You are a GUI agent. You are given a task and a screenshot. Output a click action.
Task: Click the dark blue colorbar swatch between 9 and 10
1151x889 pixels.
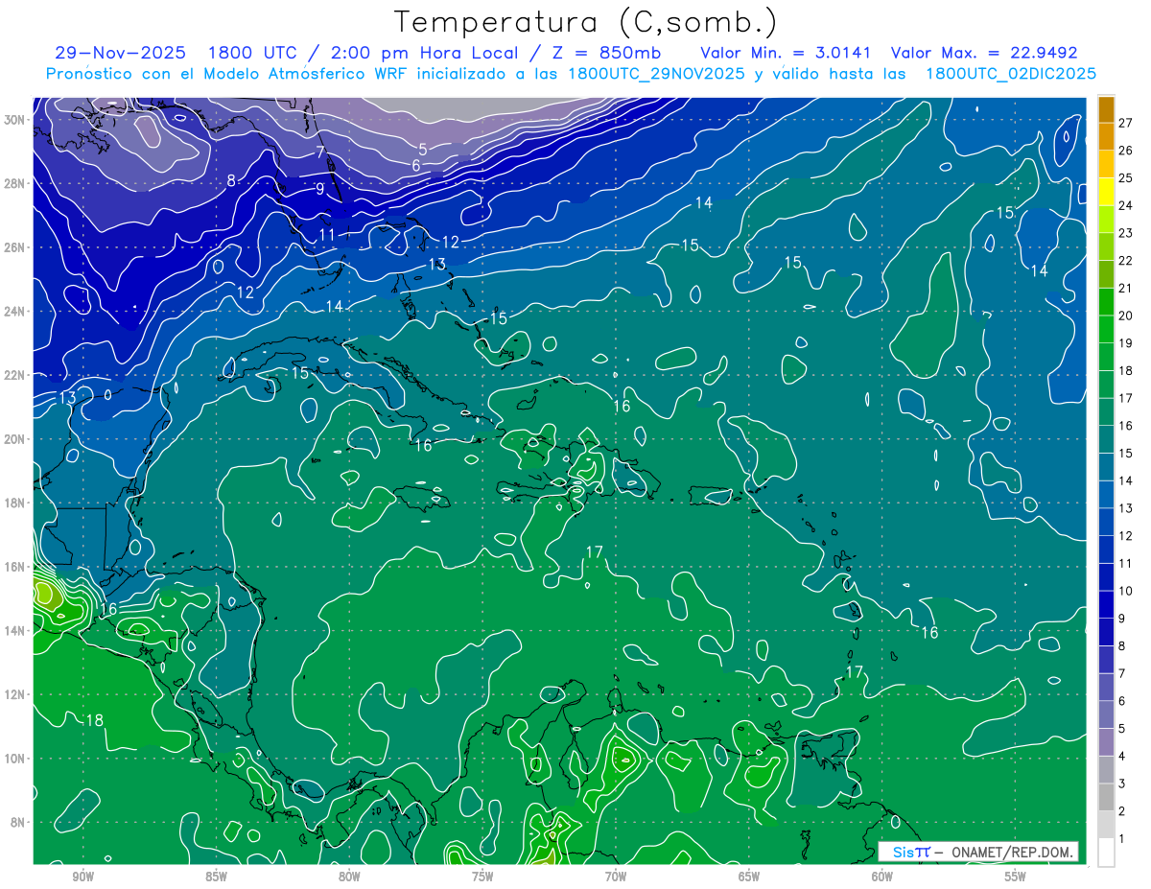[1106, 605]
